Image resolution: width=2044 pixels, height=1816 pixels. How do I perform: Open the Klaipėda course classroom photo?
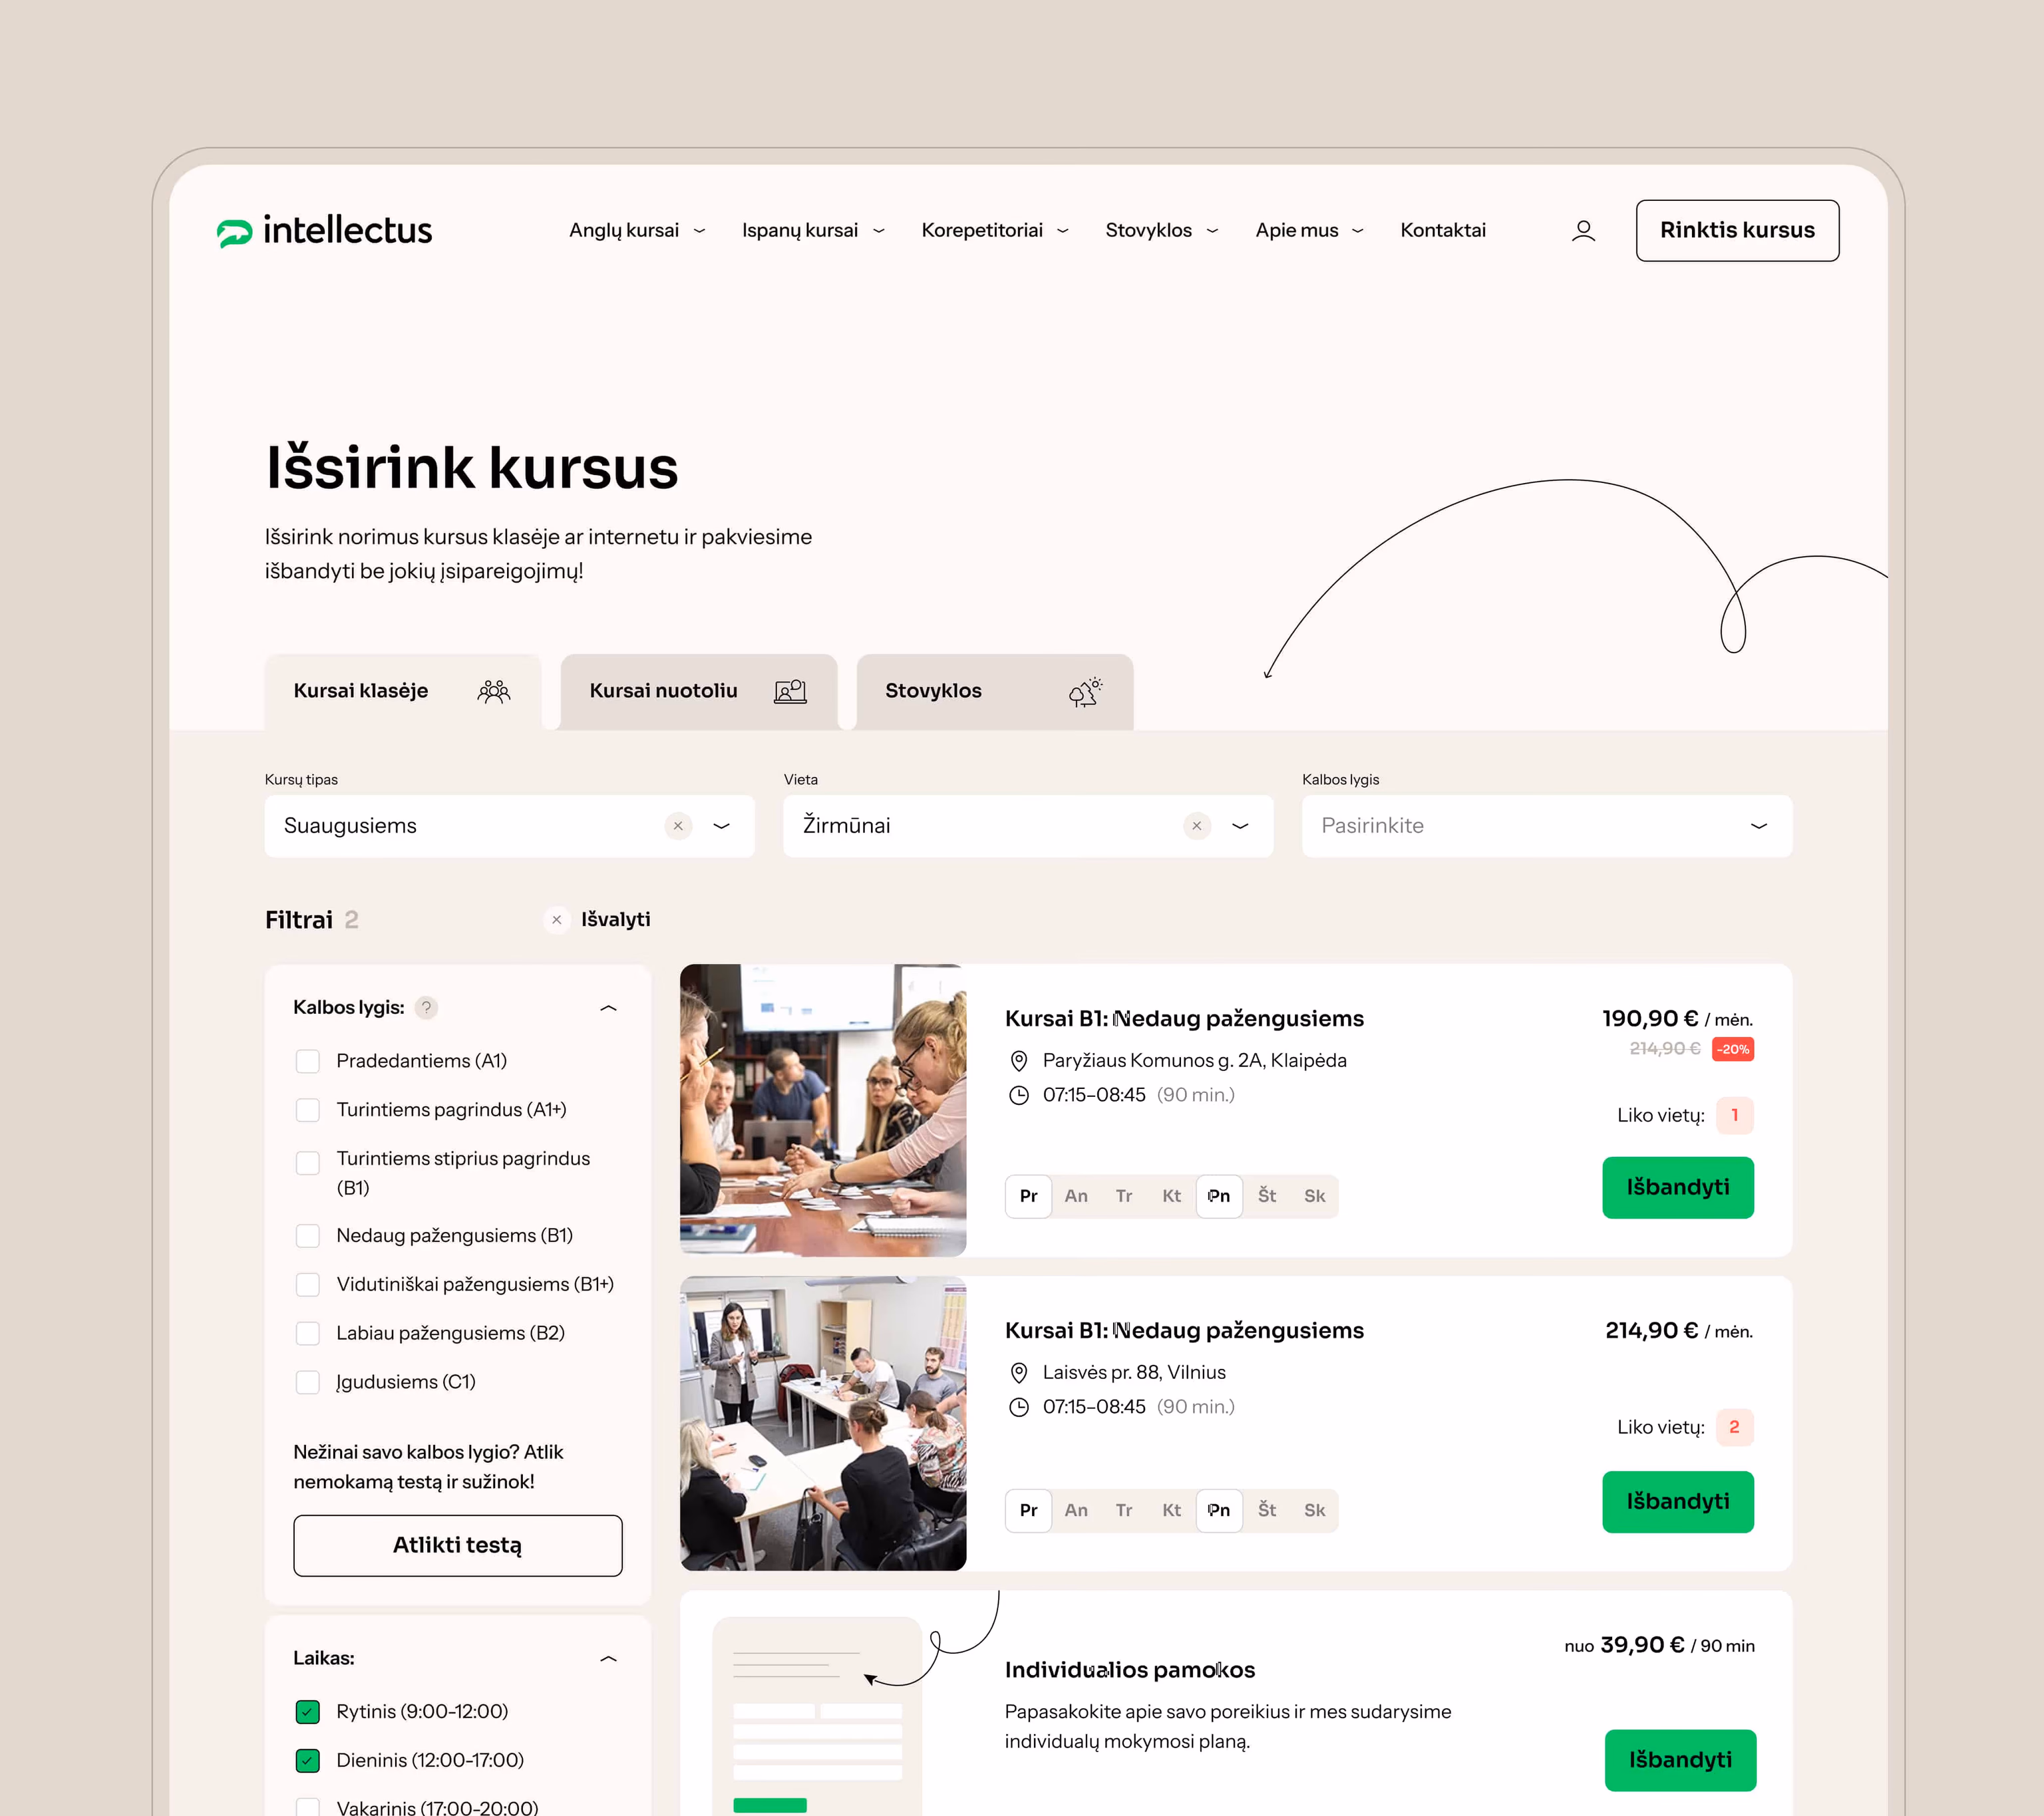823,1110
